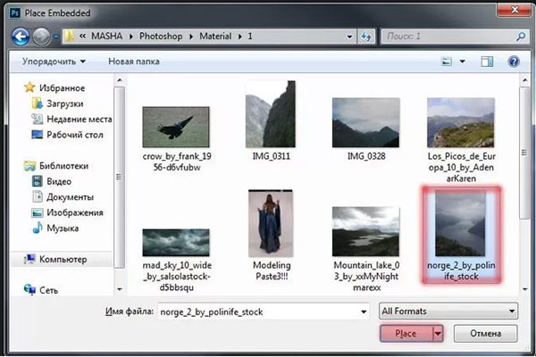Select Mountain_lake_03 thumbnail
Viewport: 536px width, 357px height.
[x=365, y=231]
